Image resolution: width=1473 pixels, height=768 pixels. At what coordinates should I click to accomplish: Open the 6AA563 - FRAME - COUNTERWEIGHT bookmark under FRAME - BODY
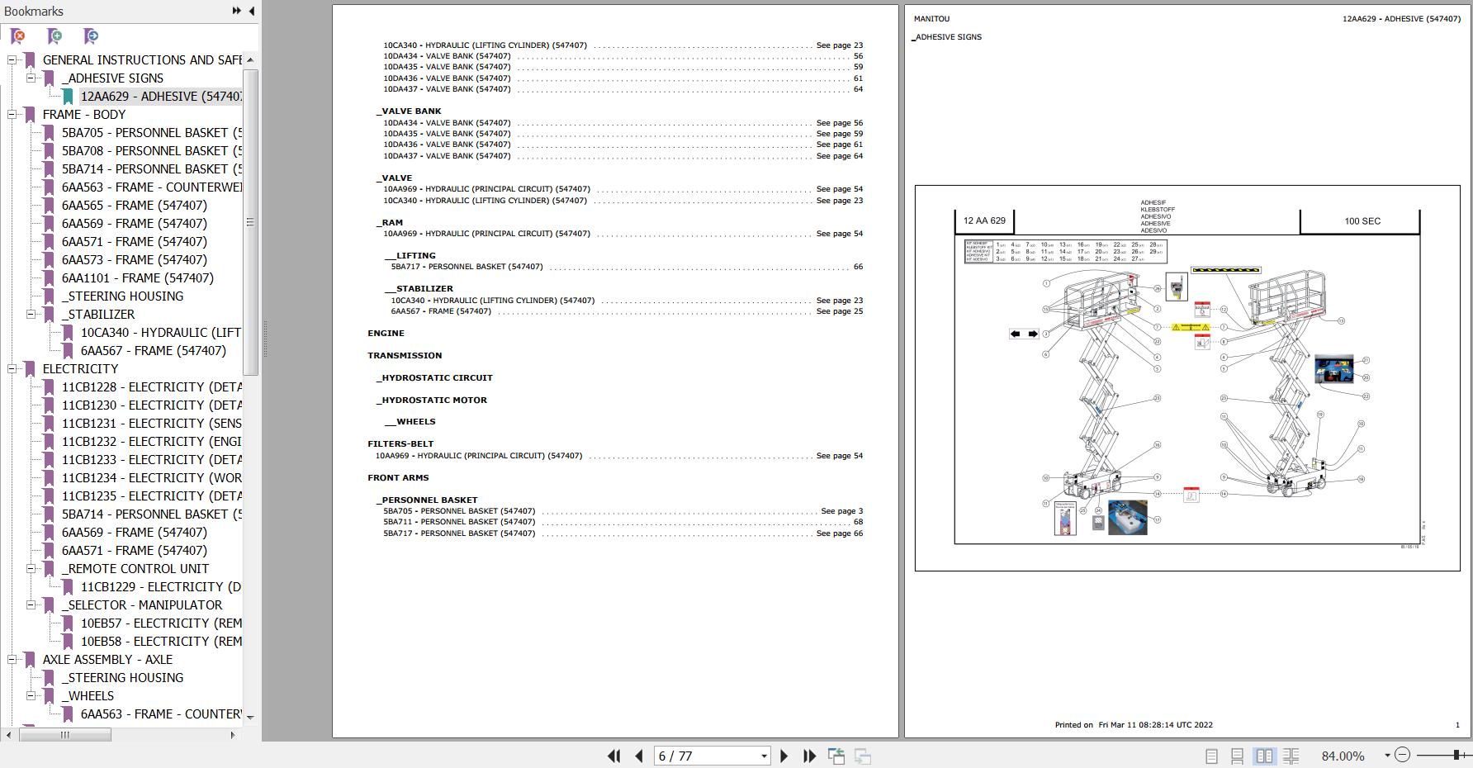152,187
